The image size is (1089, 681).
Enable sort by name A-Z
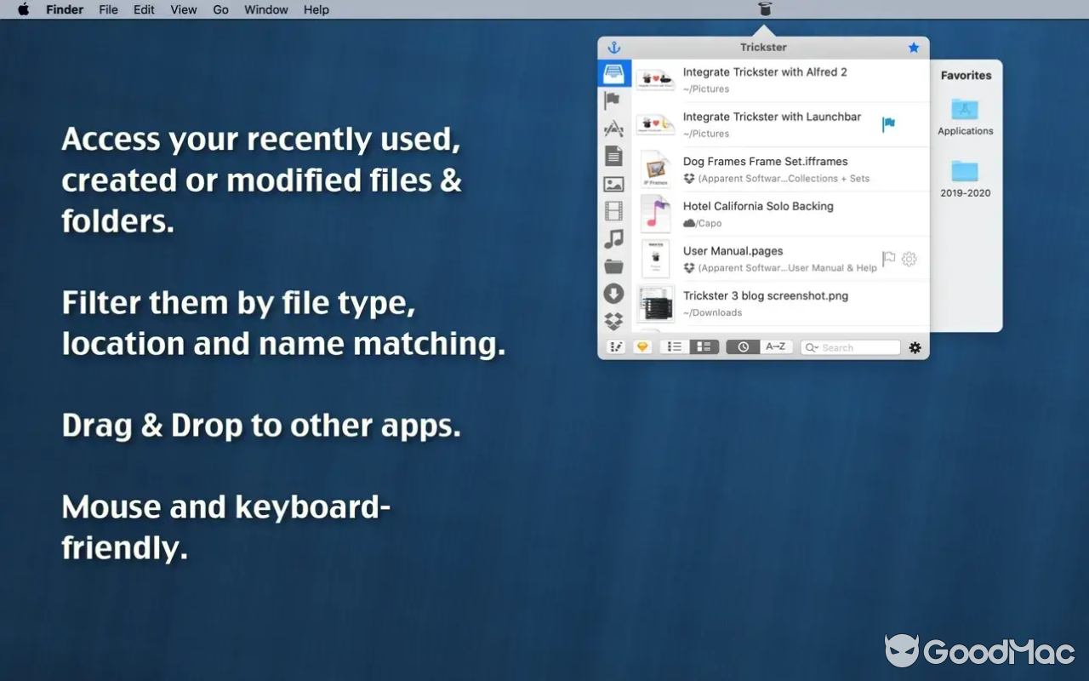pos(775,346)
